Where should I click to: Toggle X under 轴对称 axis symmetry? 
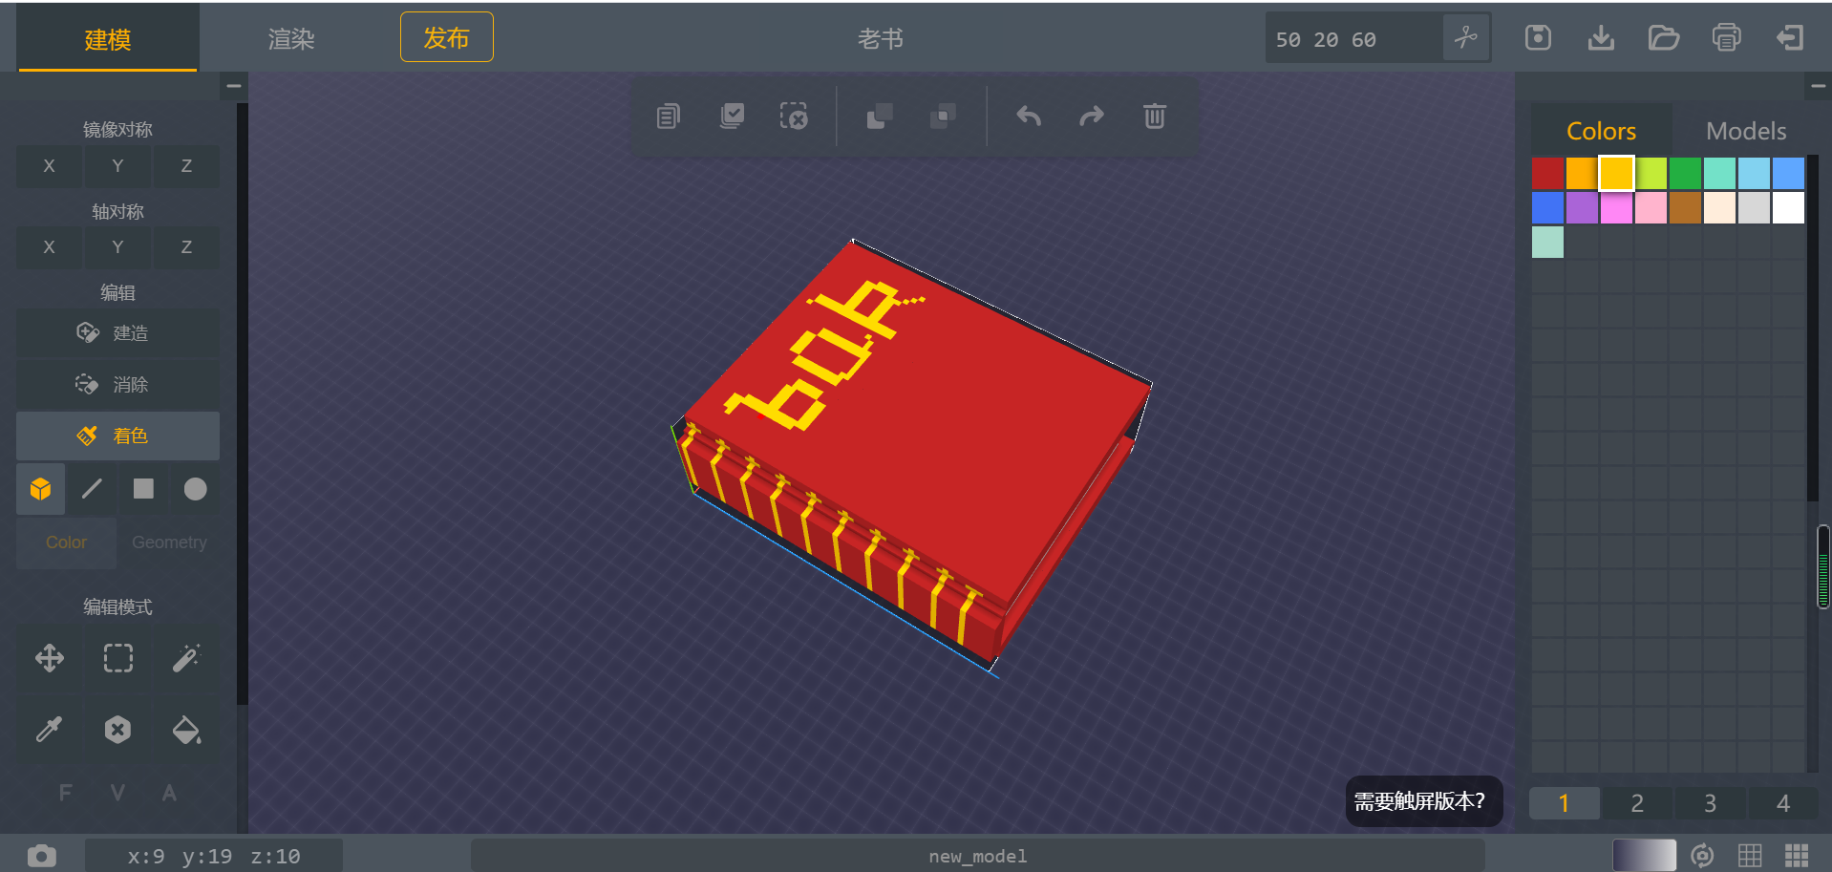point(50,247)
